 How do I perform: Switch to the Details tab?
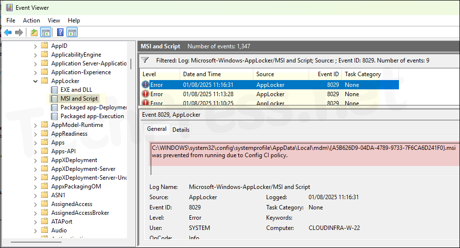click(x=181, y=129)
